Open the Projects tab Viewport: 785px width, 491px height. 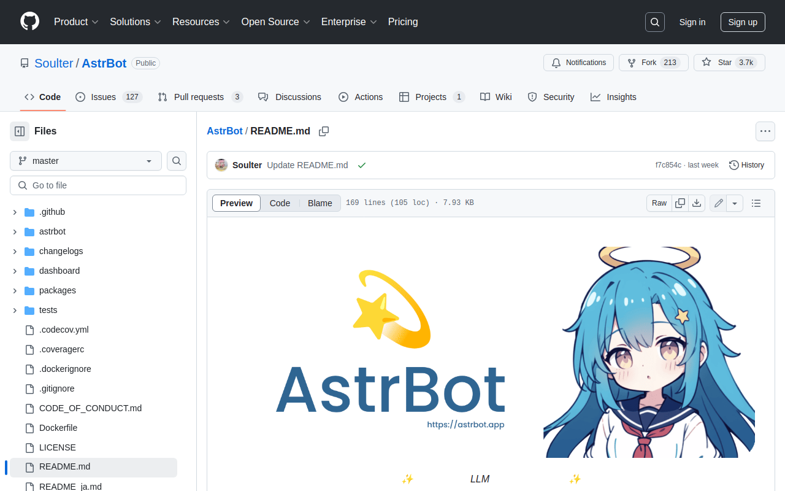[x=432, y=97]
